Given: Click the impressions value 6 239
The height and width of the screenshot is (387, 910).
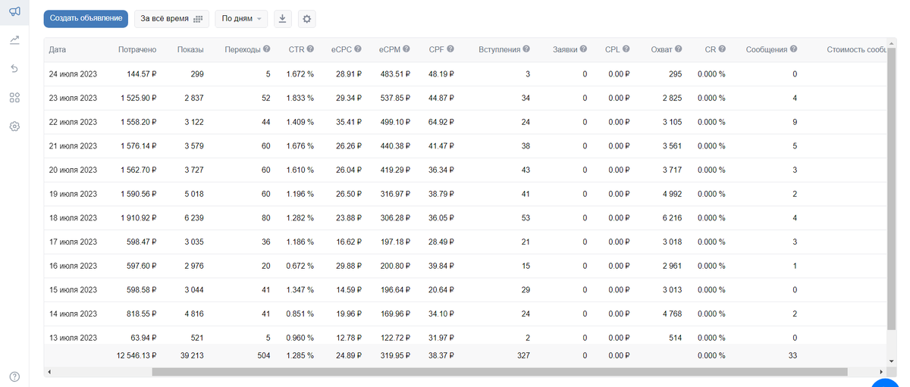Looking at the screenshot, I should (x=193, y=218).
